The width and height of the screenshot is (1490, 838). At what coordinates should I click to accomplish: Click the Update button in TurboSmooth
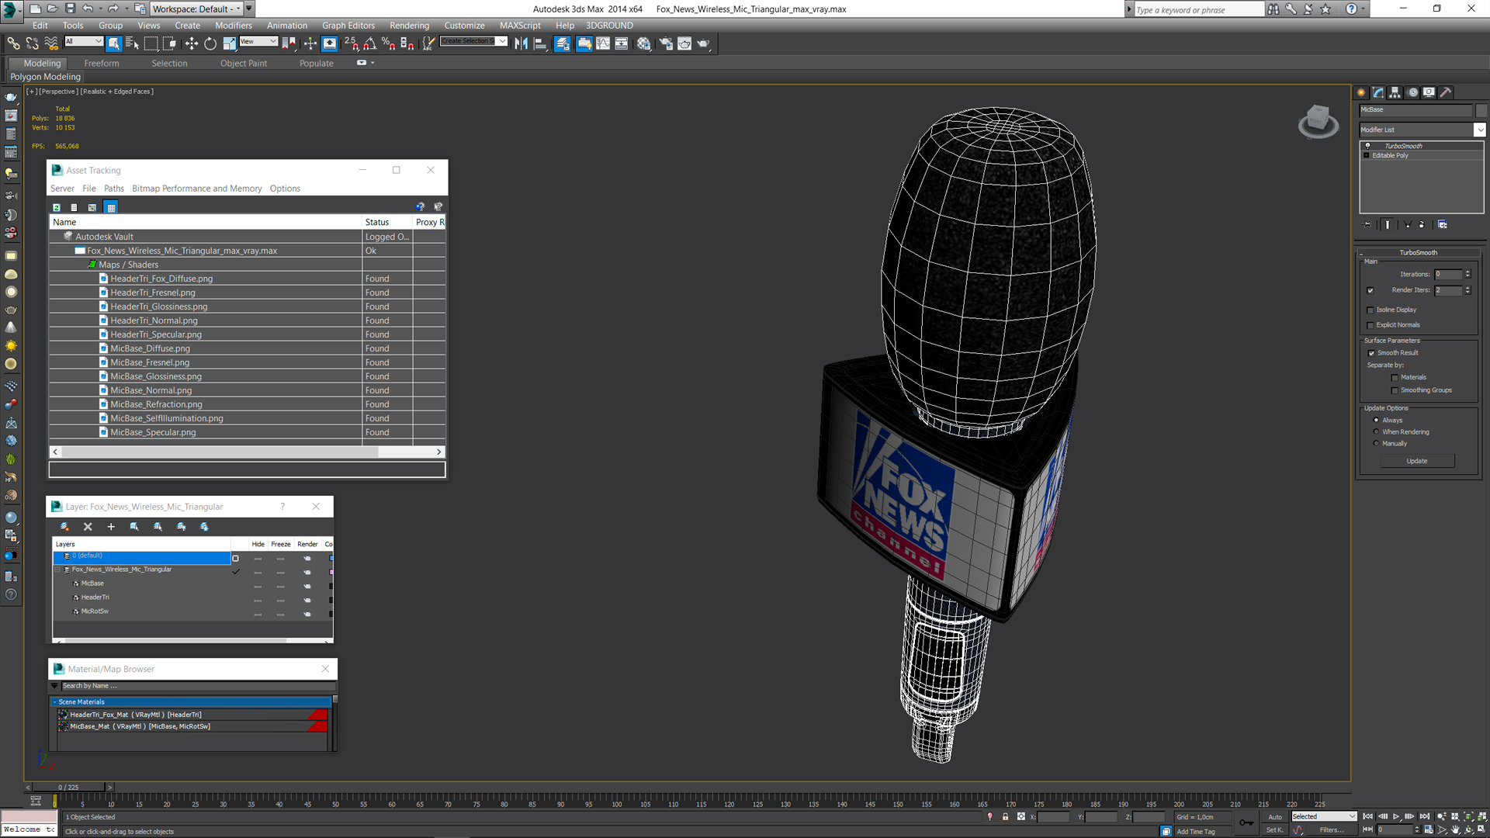(1417, 460)
